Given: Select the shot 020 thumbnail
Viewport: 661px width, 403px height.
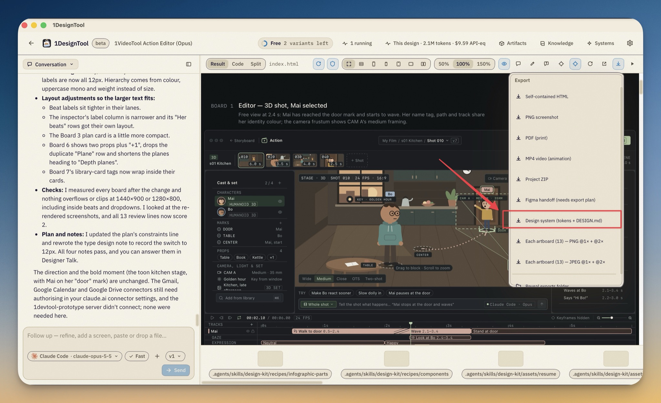Looking at the screenshot, I should (x=278, y=160).
